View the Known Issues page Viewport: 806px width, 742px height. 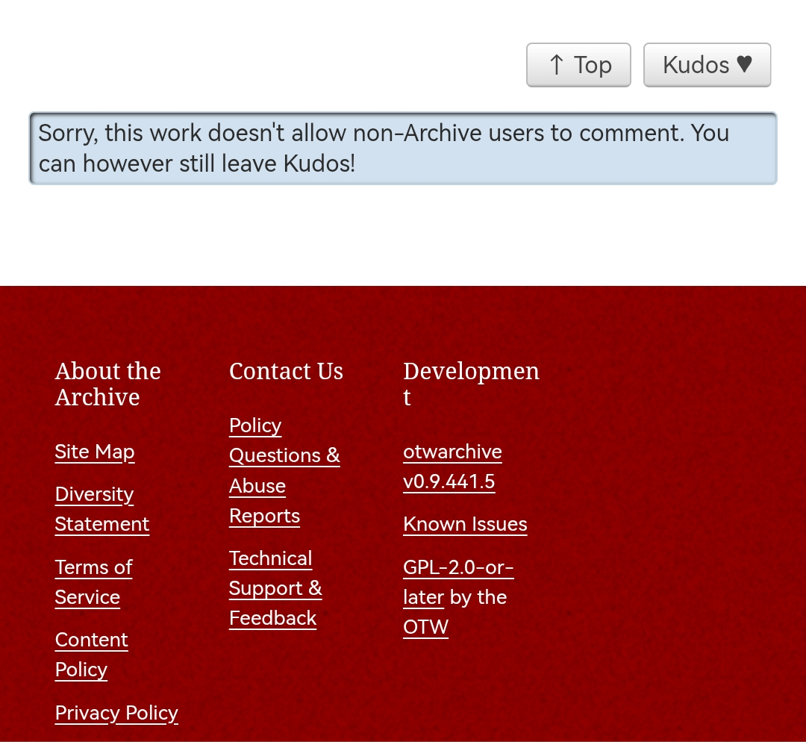[x=465, y=524]
